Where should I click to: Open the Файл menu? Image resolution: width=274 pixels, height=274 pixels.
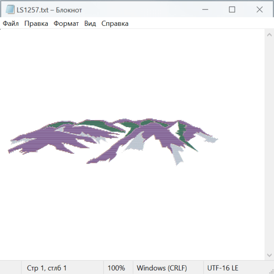click(11, 24)
